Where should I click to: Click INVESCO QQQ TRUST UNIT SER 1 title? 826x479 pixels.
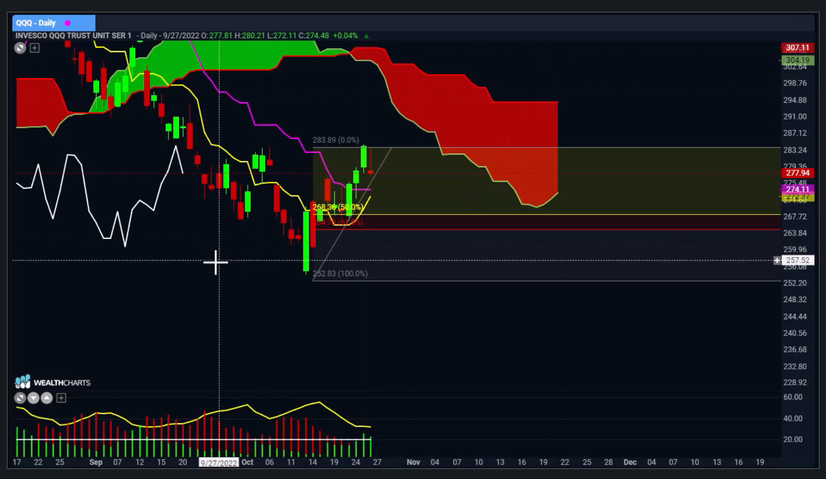coord(73,35)
